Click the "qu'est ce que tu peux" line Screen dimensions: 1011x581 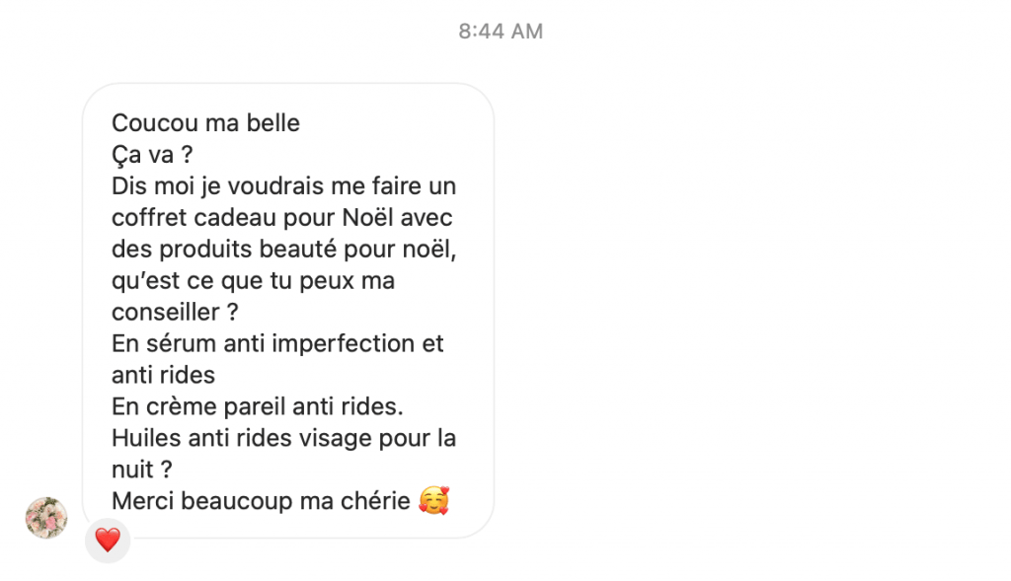click(253, 281)
